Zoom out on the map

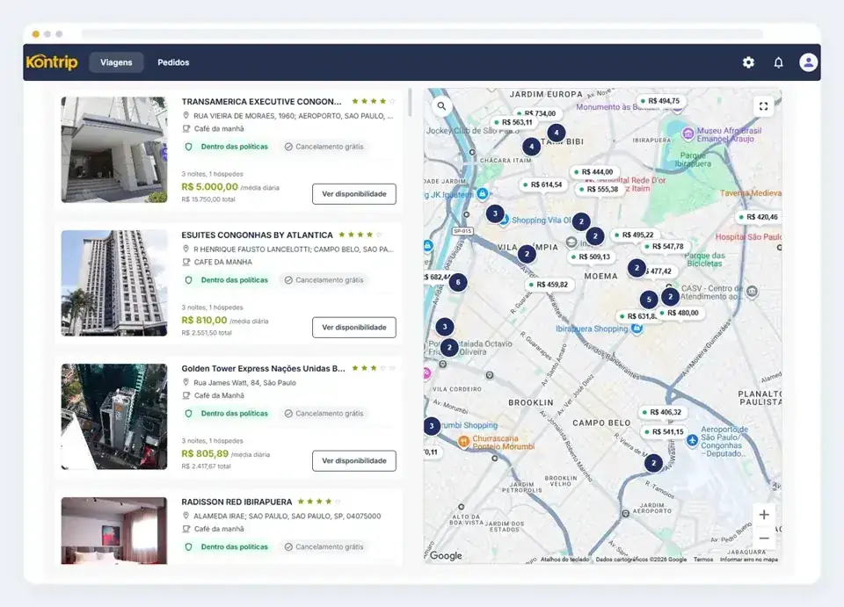764,538
